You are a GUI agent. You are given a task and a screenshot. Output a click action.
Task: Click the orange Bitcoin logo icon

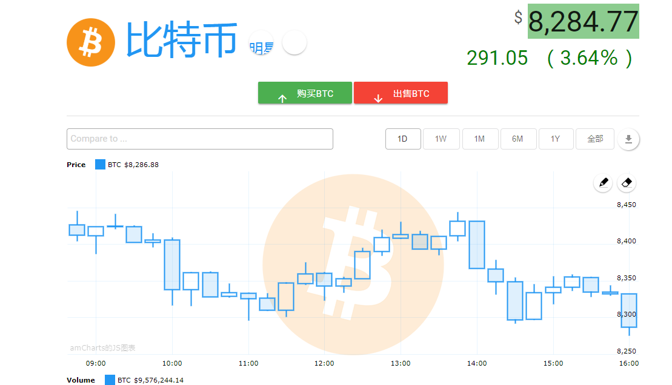(91, 42)
